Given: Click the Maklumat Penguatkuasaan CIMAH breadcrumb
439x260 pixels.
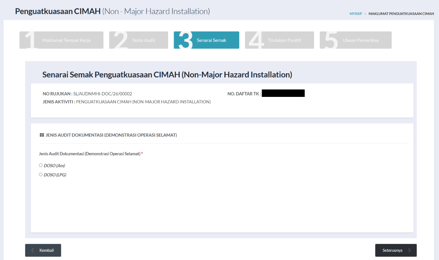Looking at the screenshot, I should pos(401,14).
